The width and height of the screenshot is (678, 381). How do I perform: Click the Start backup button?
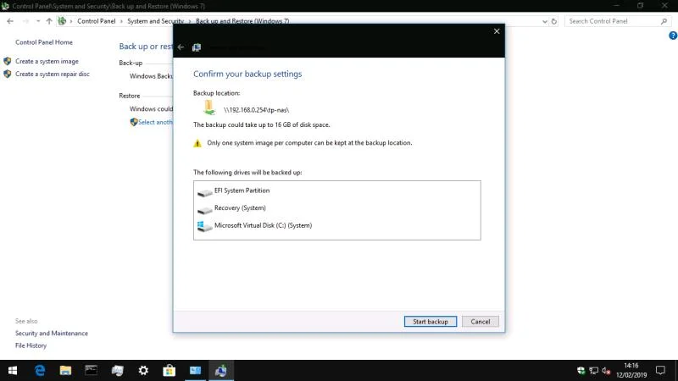[x=431, y=322]
